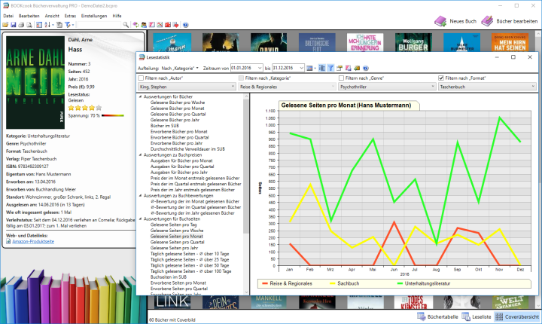Uncheck Filtern nach Format checkbox
Image resolution: width=542 pixels, height=324 pixels.
[441, 78]
